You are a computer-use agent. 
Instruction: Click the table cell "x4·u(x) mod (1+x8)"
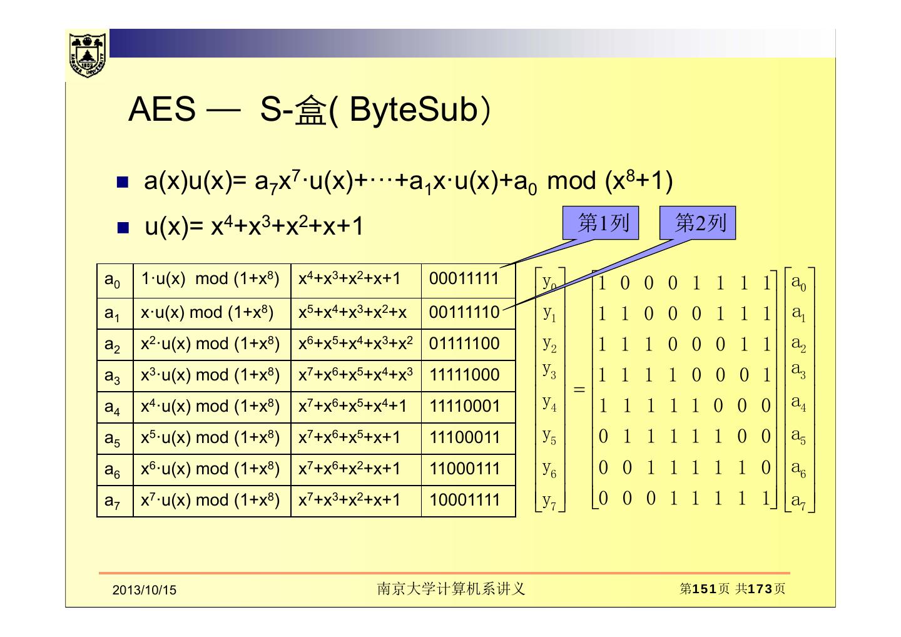tap(212, 407)
